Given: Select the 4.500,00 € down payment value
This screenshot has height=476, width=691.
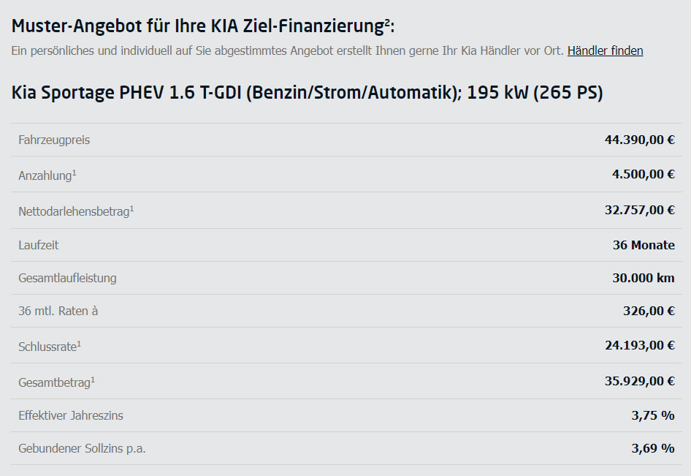Looking at the screenshot, I should pyautogui.click(x=644, y=174).
